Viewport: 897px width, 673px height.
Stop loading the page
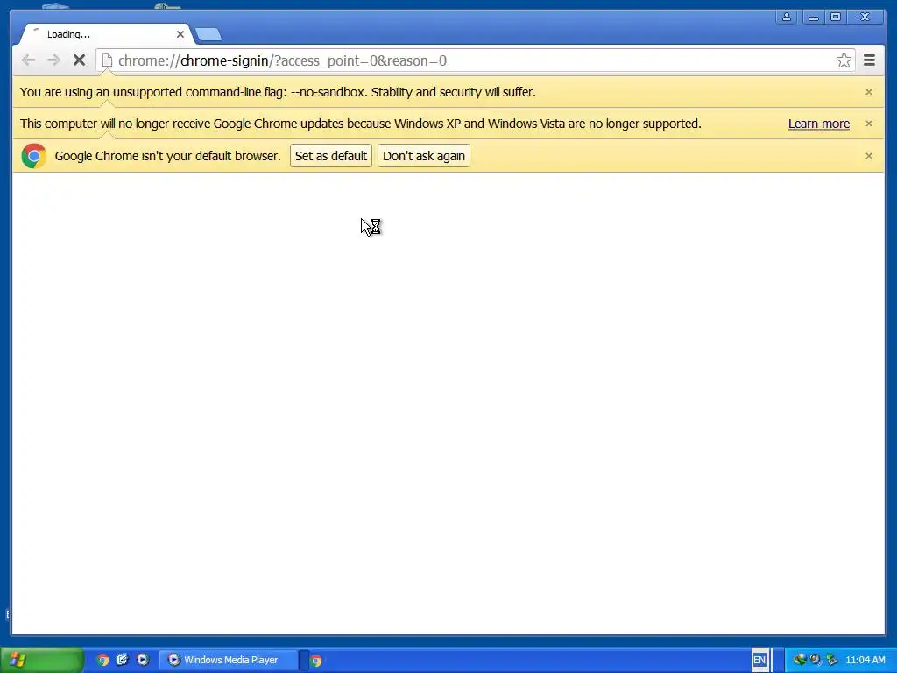pyautogui.click(x=79, y=60)
